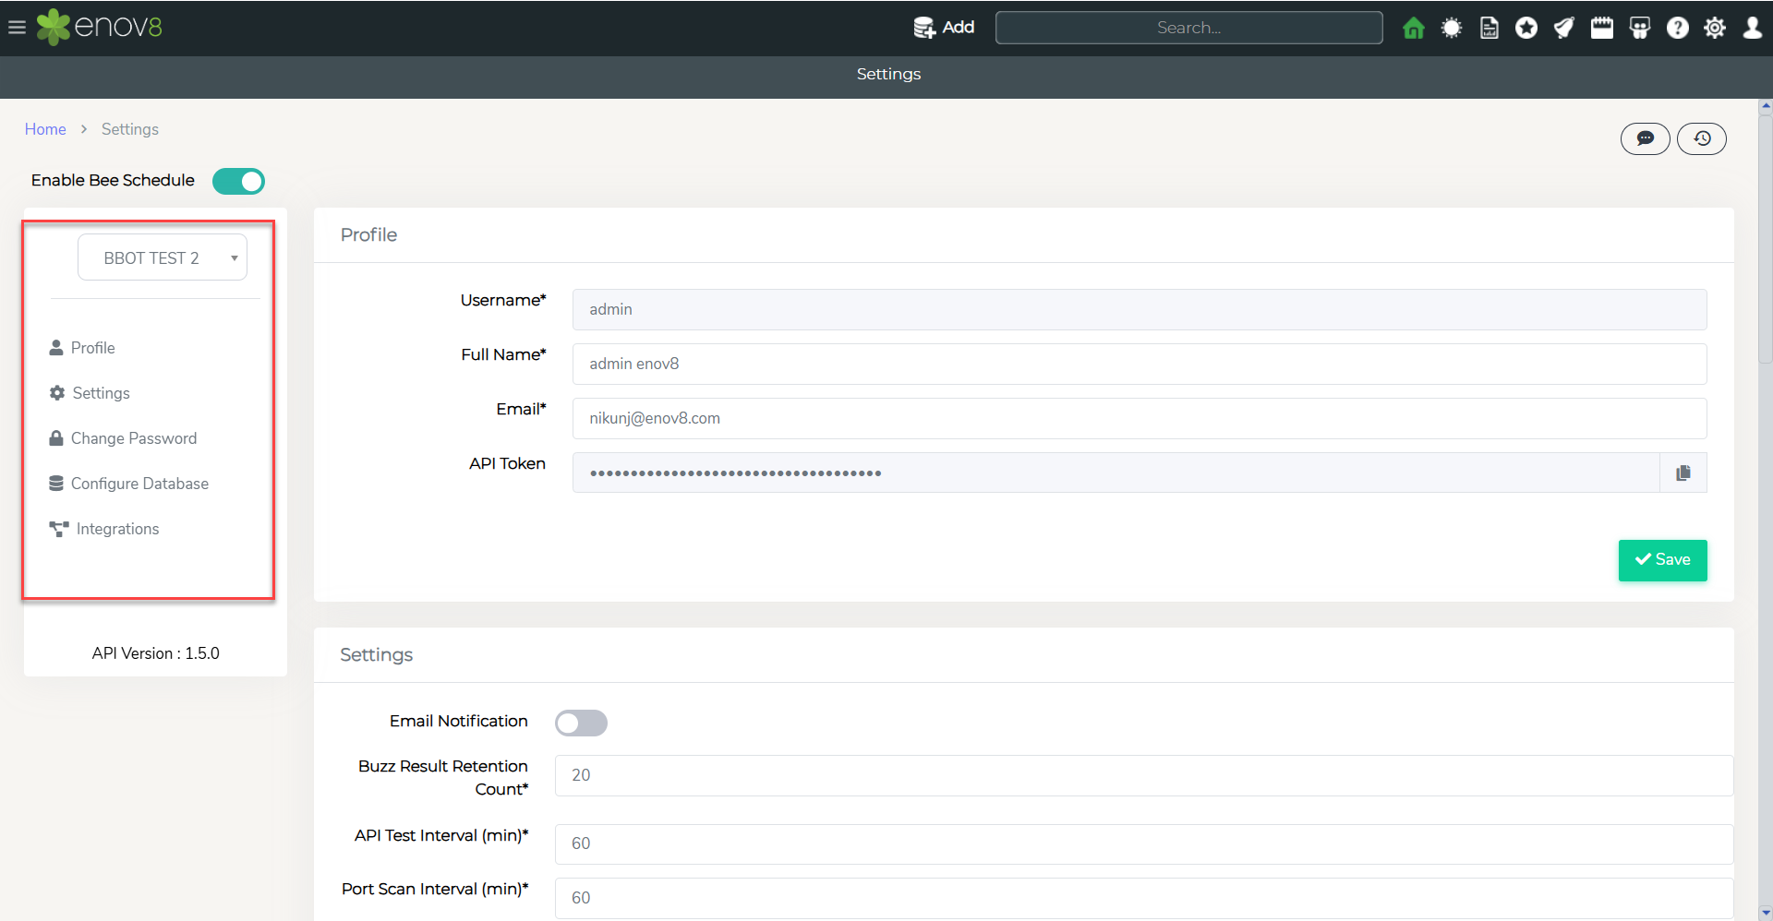
Task: Click the green Save button
Action: (1662, 560)
